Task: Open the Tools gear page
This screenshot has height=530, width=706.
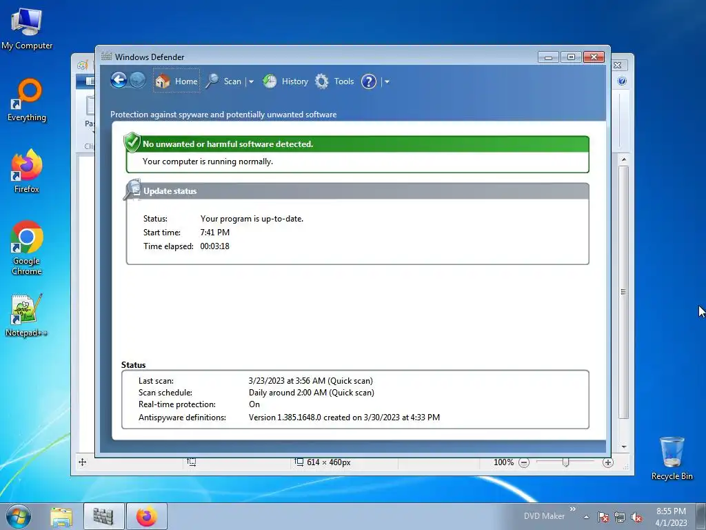Action: pyautogui.click(x=334, y=81)
